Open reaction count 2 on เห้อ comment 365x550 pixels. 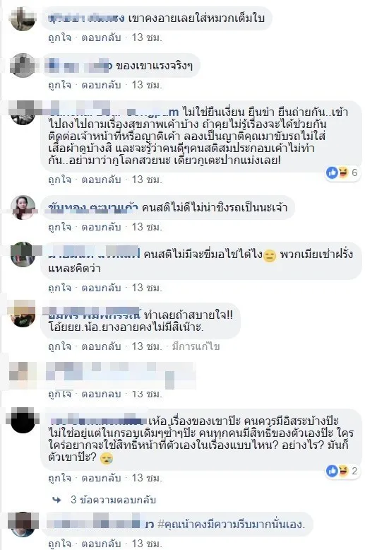click(x=354, y=471)
